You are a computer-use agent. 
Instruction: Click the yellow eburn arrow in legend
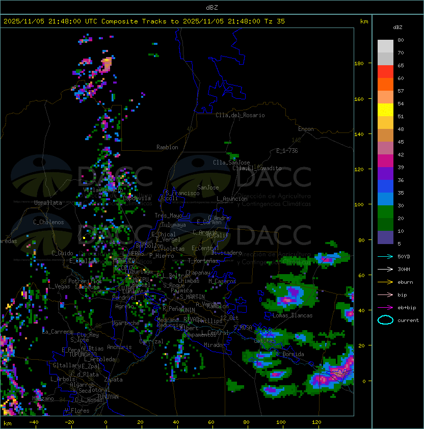click(385, 282)
